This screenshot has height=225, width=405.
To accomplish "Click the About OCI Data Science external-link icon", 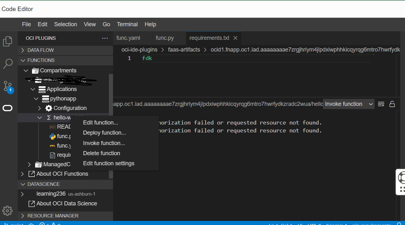I will point(32,204).
